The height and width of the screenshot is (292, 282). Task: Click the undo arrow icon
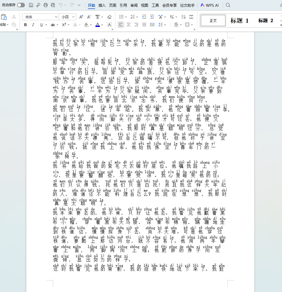point(60,5)
